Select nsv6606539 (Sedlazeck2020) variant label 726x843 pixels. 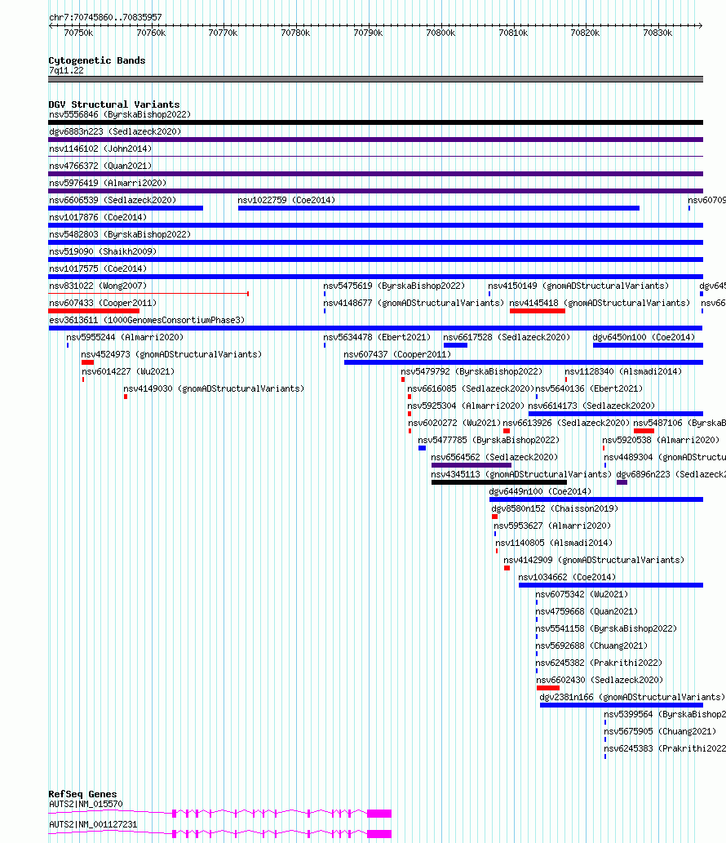[x=113, y=201]
